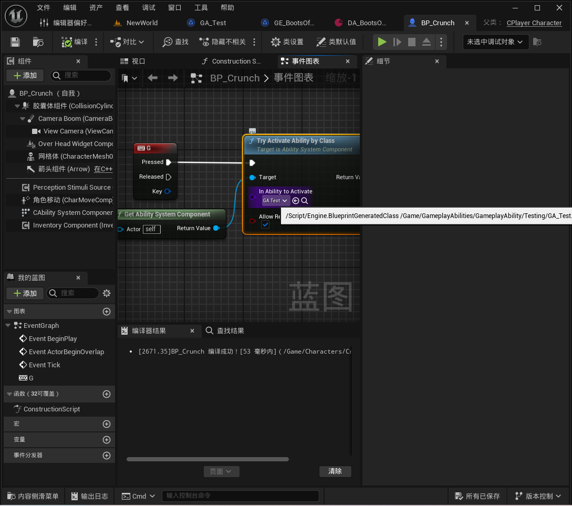Open the 对比 diff dropdown

127,42
